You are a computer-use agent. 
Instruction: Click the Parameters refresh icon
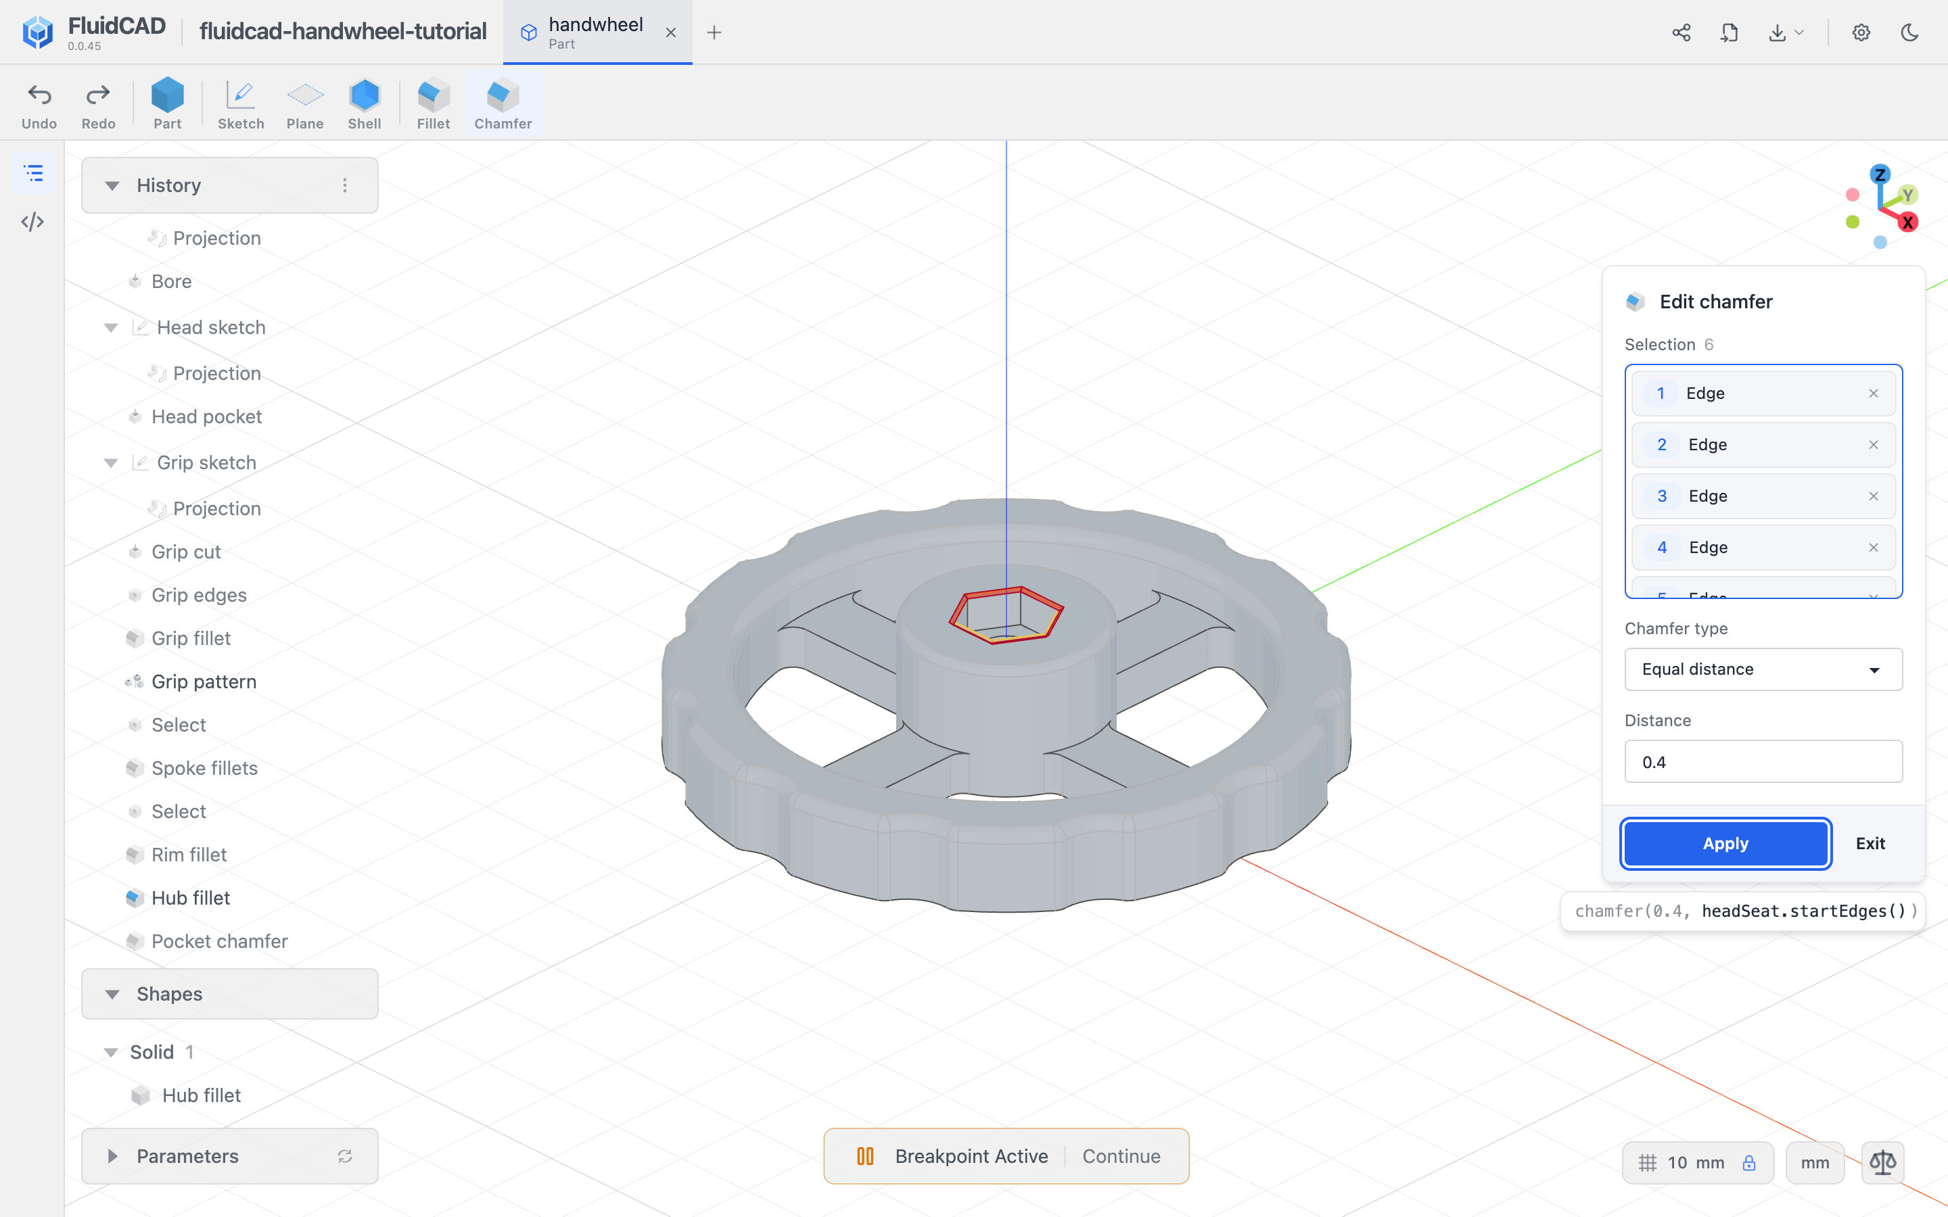tap(344, 1156)
